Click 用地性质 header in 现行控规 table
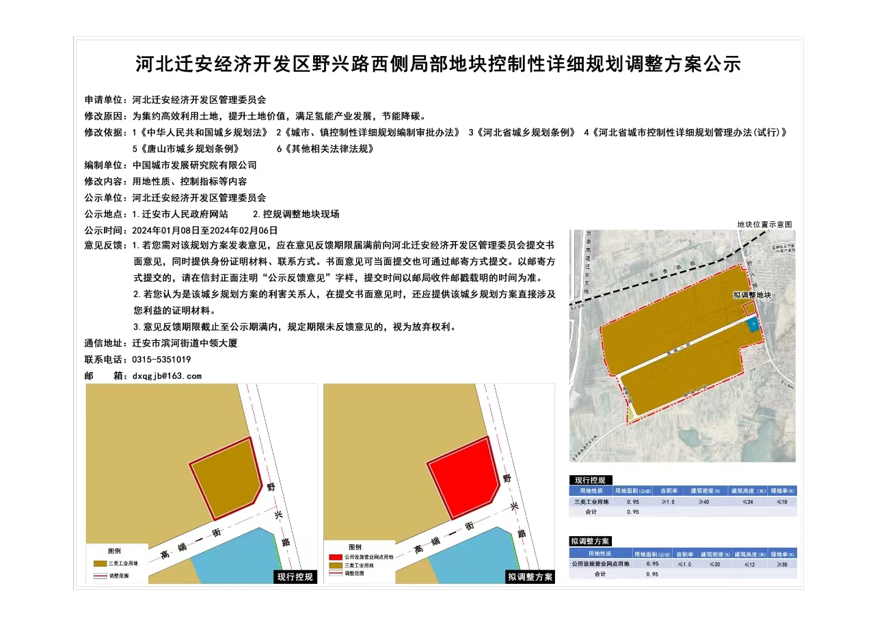Screen dimensions: 875x618 click(x=591, y=491)
